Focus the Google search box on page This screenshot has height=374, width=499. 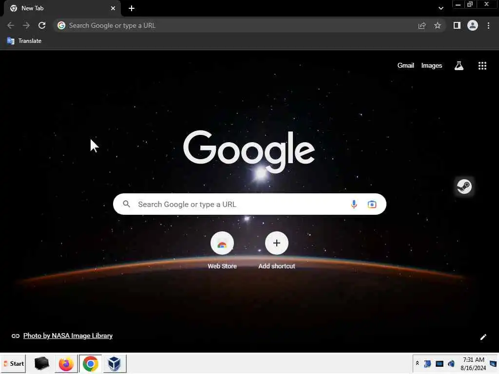coord(249,204)
